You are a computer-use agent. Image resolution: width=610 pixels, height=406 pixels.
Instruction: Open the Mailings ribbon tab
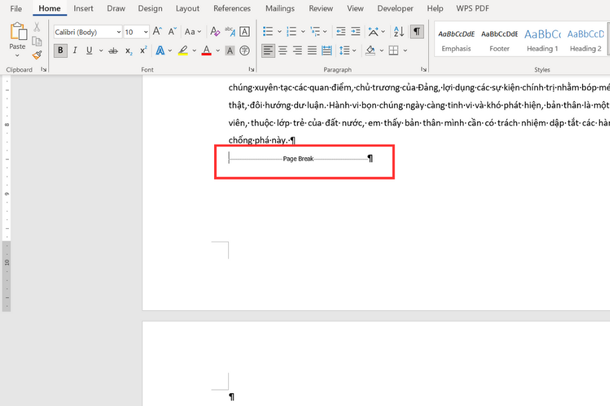pos(280,8)
